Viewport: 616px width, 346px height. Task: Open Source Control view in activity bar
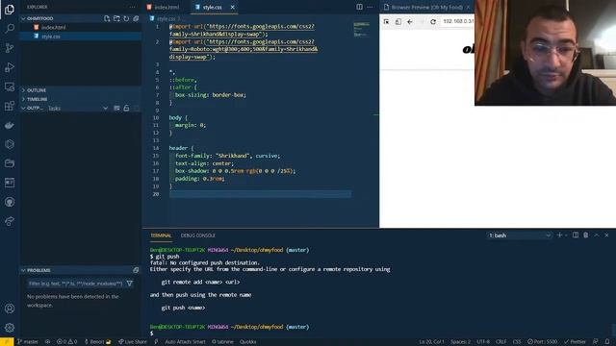click(x=10, y=48)
